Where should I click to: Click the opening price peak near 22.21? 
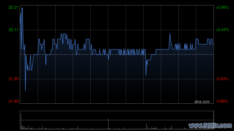point(22,8)
